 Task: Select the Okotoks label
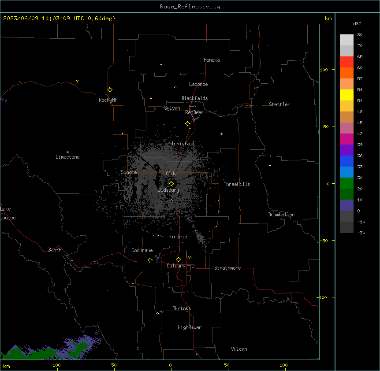click(x=182, y=308)
